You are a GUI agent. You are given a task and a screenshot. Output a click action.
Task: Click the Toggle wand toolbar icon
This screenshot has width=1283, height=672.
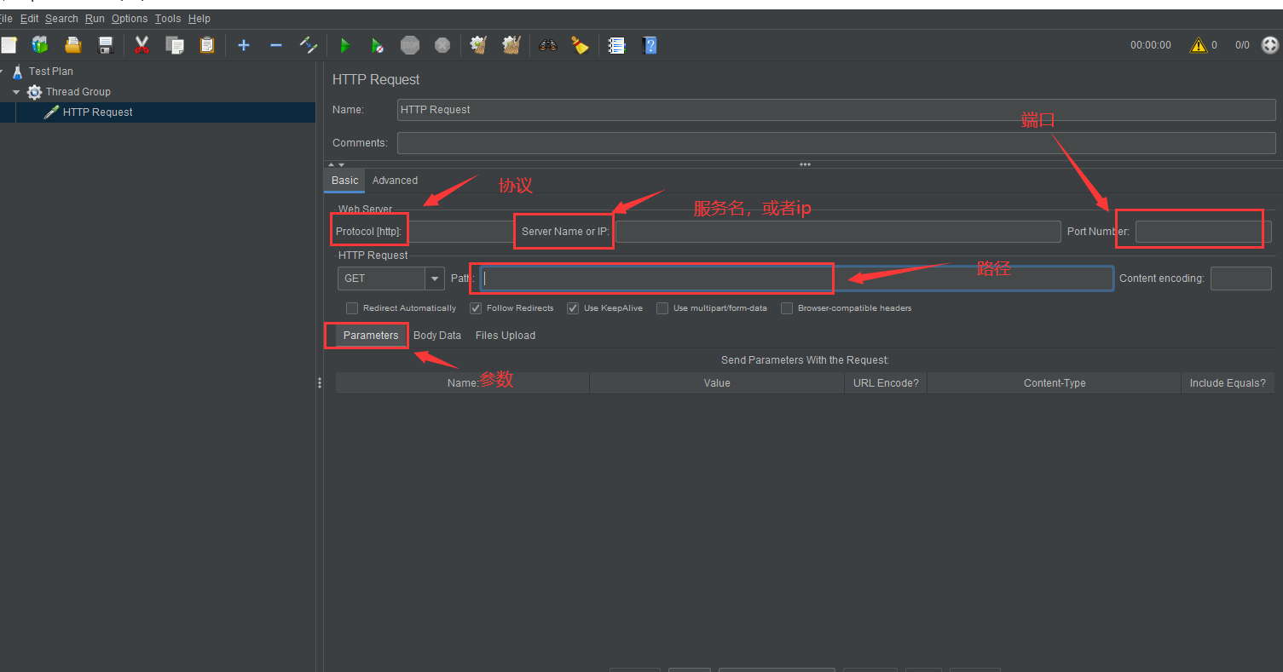point(309,45)
